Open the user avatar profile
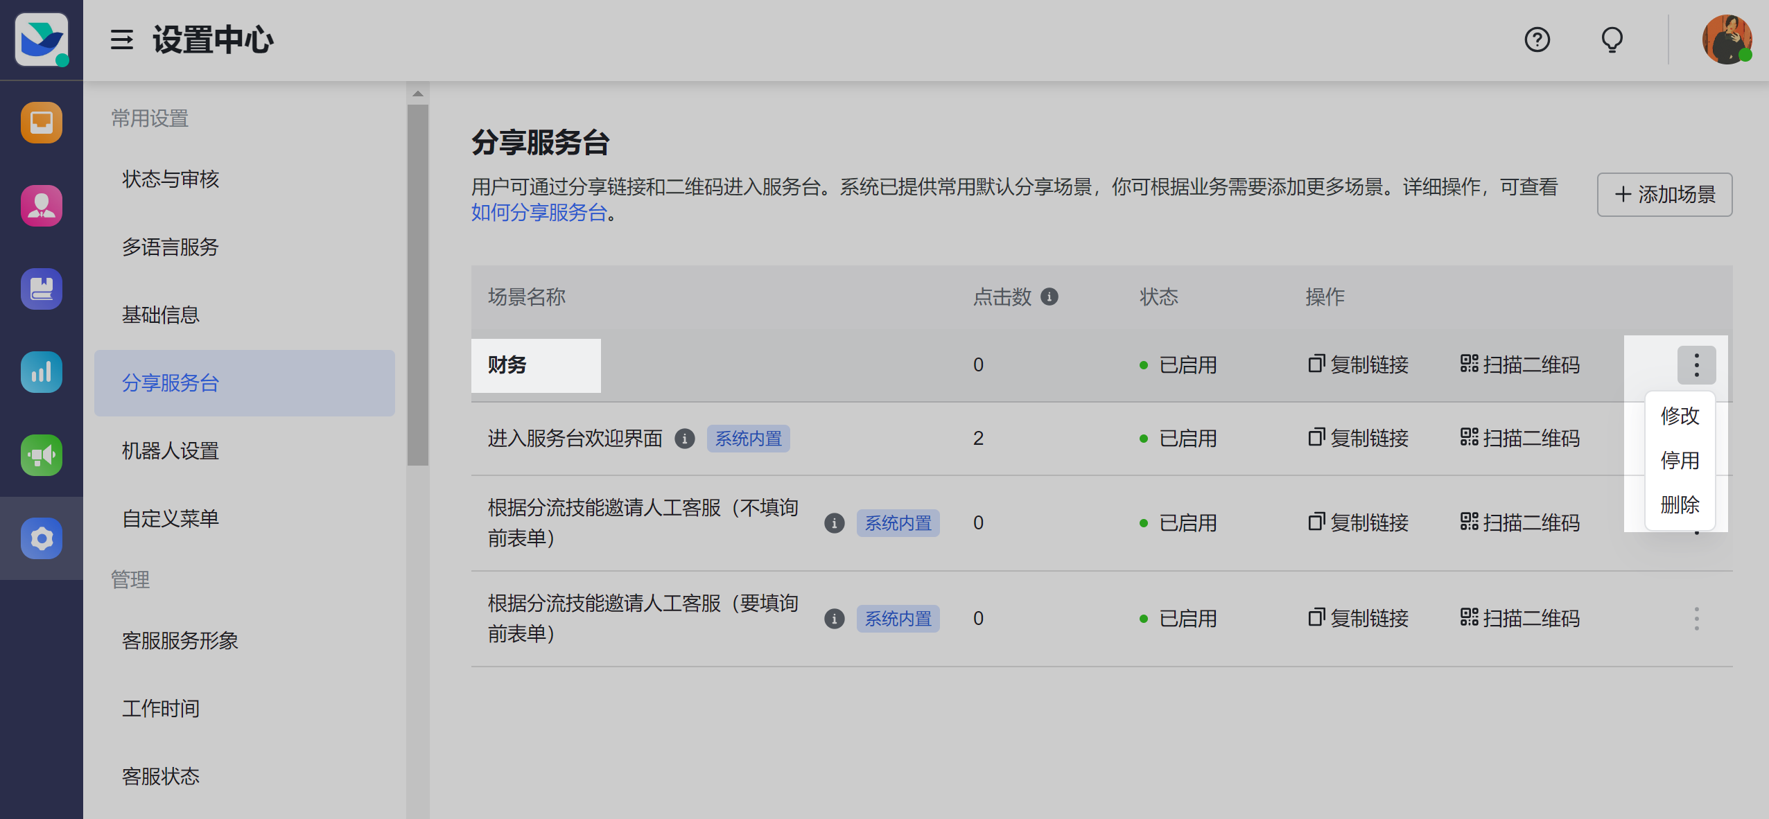Image resolution: width=1769 pixels, height=819 pixels. click(x=1727, y=39)
